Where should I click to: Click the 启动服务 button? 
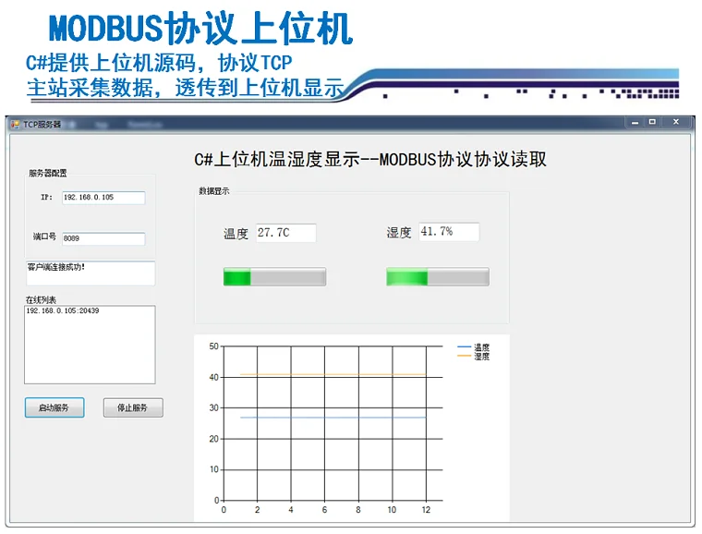54,407
